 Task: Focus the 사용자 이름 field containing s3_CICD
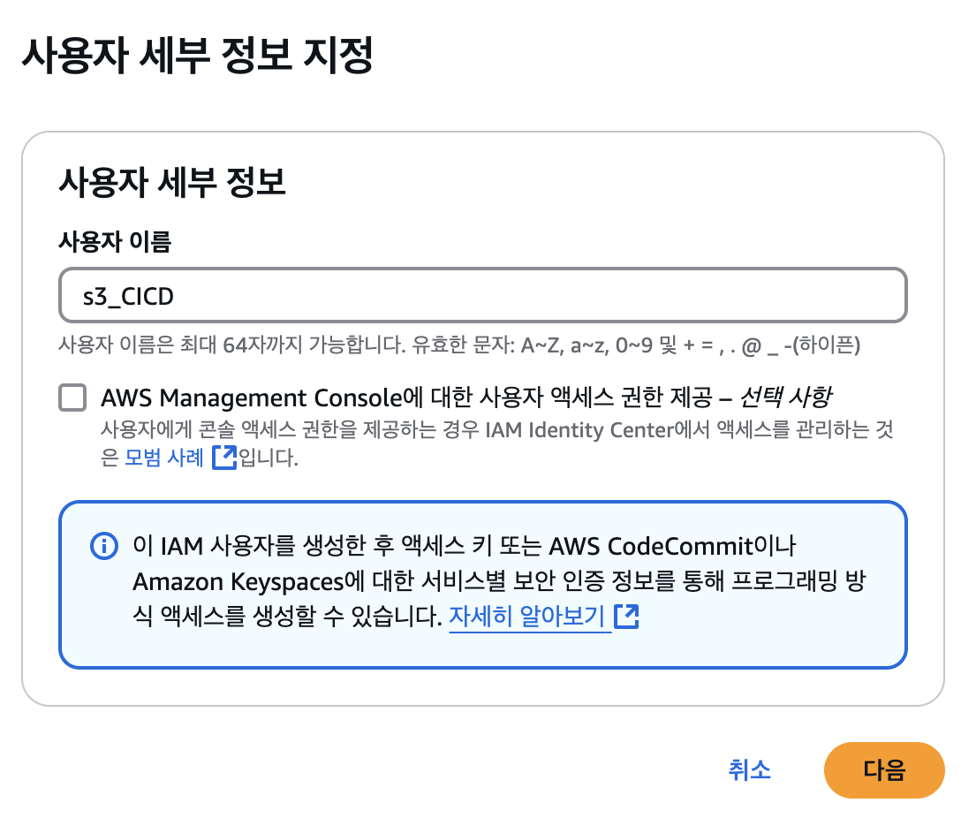click(483, 295)
